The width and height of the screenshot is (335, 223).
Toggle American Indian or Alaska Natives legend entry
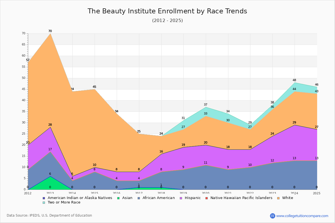tap(77, 198)
